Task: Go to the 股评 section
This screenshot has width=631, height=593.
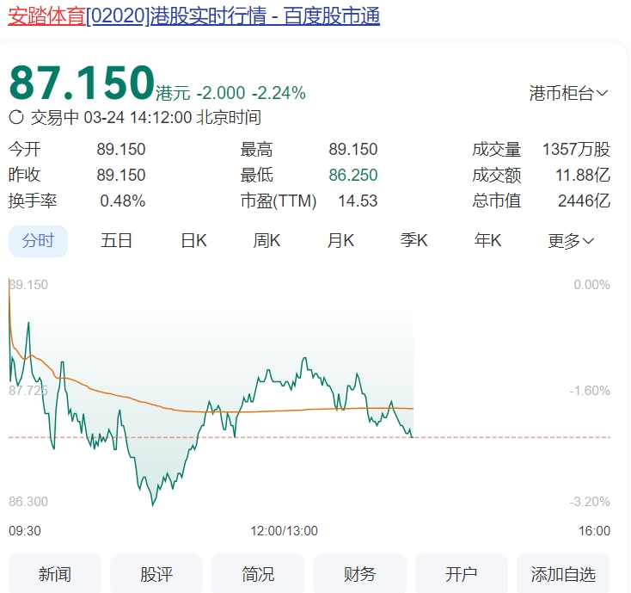Action: point(156,573)
